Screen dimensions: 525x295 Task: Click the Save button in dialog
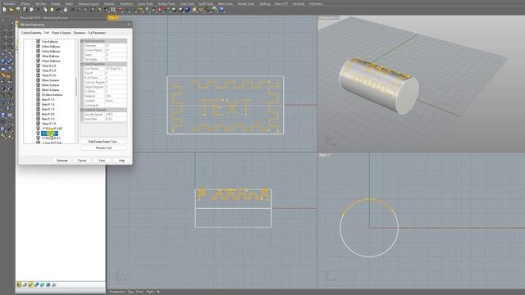(x=102, y=161)
